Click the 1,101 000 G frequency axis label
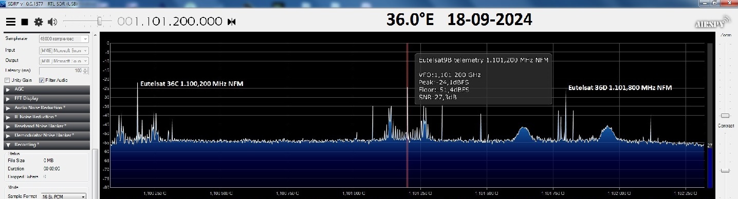The image size is (738, 199). (x=354, y=194)
